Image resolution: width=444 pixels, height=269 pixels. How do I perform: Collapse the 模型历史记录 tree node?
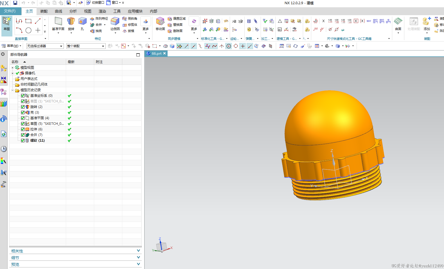(x=12, y=90)
